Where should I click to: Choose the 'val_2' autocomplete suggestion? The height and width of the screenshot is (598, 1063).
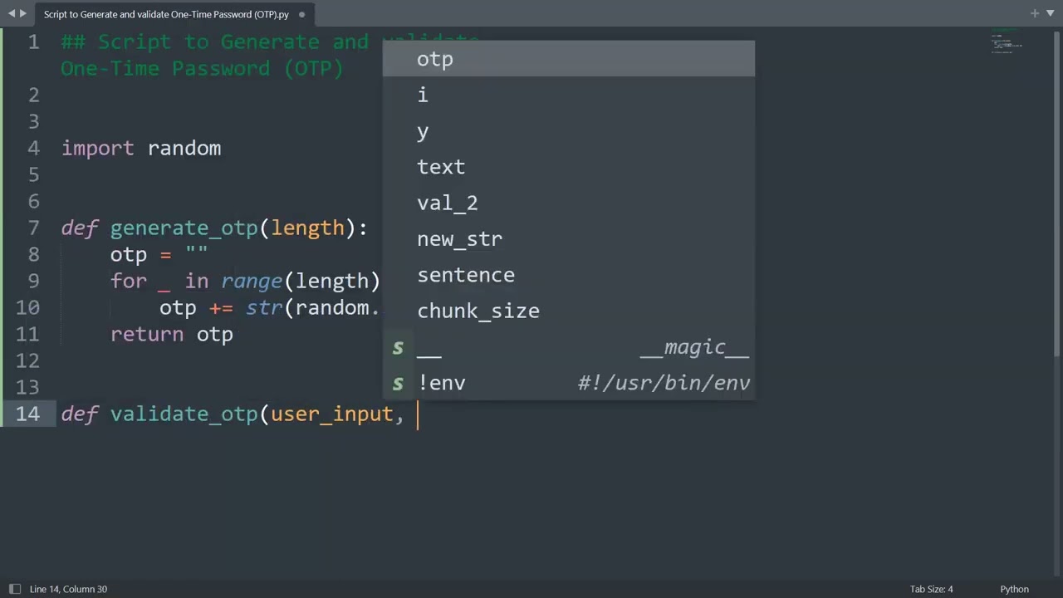(568, 203)
